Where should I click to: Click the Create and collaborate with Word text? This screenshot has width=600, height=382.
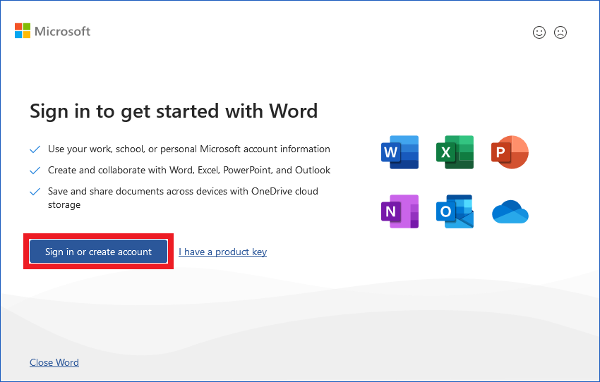pos(188,171)
